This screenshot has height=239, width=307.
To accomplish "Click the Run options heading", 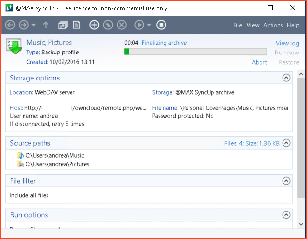I will click(29, 215).
